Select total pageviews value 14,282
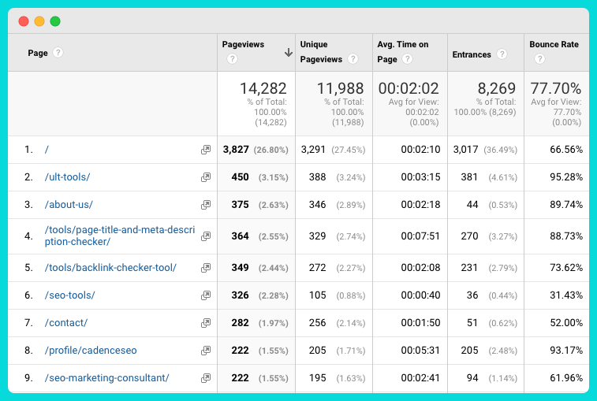This screenshot has height=401, width=597. pyautogui.click(x=263, y=88)
